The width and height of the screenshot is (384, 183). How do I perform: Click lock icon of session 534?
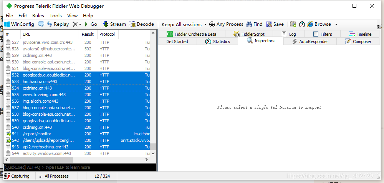(8, 88)
